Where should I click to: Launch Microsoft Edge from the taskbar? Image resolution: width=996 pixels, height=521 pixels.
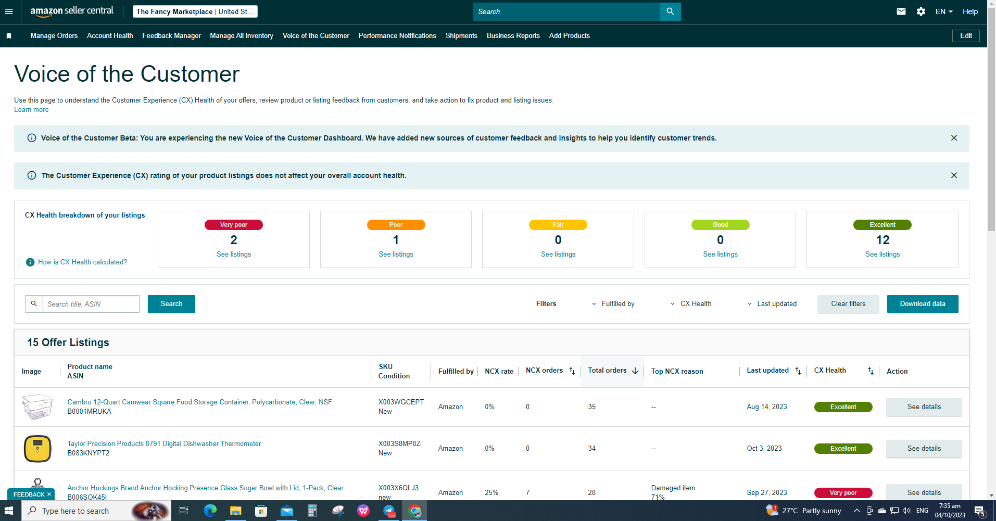[210, 511]
